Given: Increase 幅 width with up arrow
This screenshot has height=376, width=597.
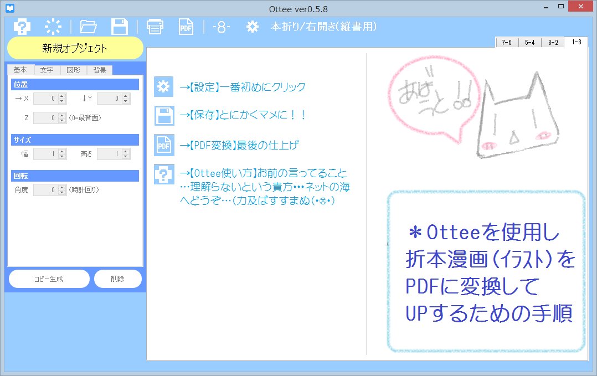Looking at the screenshot, I should click(x=62, y=151).
